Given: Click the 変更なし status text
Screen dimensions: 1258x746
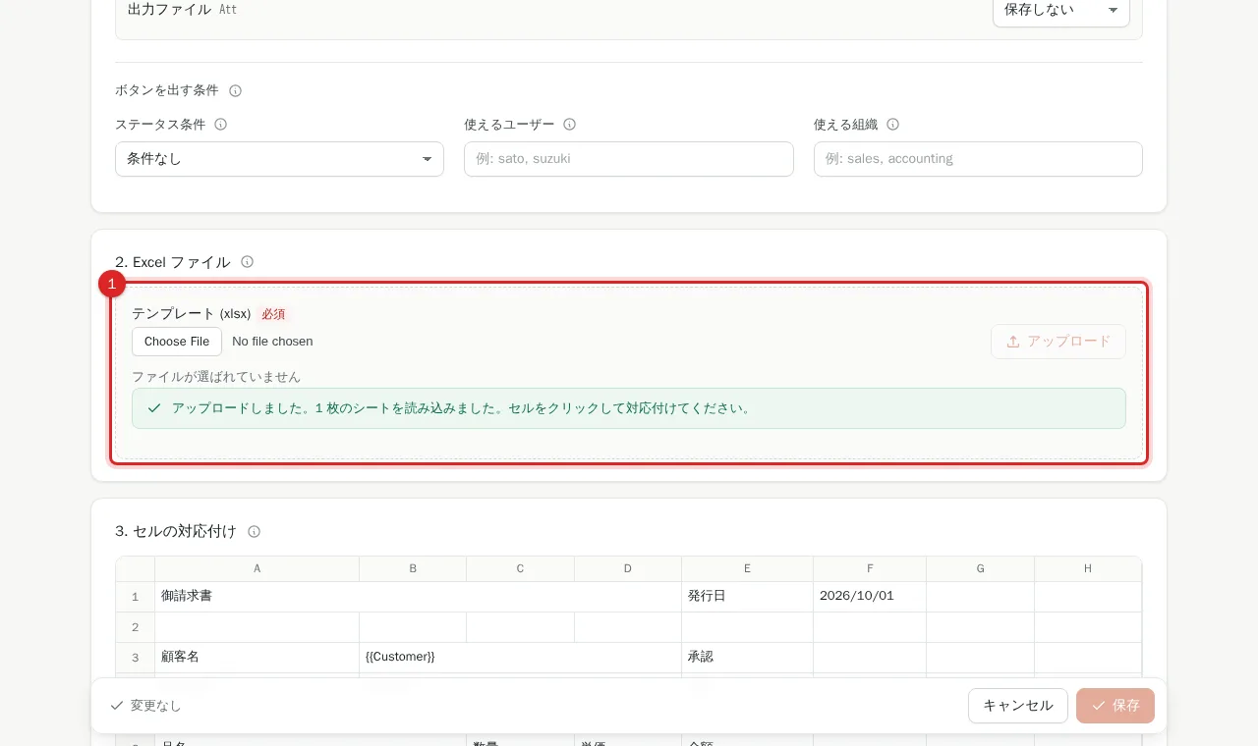Looking at the screenshot, I should [155, 706].
